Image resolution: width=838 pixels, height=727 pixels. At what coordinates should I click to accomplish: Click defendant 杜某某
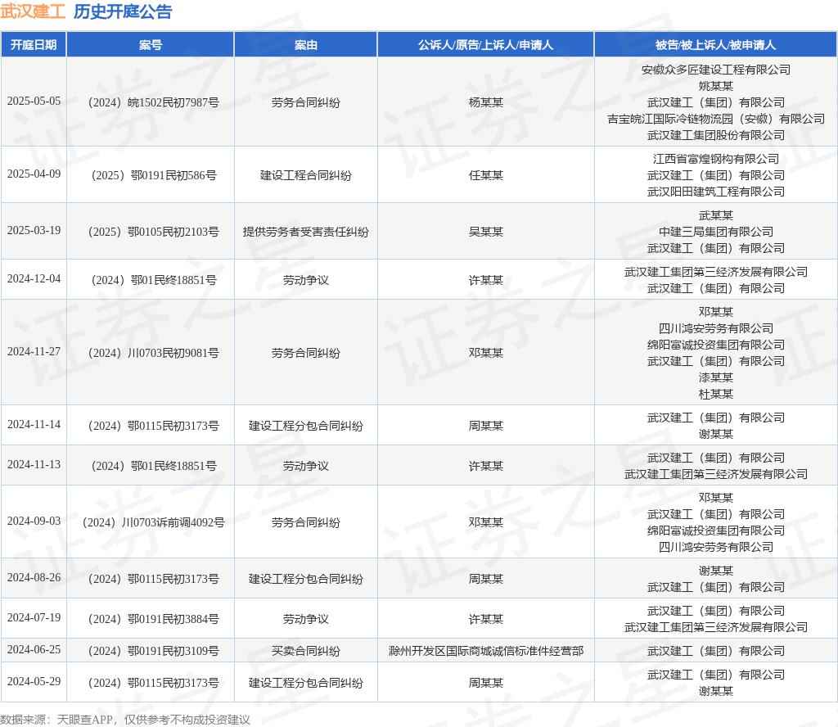click(715, 394)
